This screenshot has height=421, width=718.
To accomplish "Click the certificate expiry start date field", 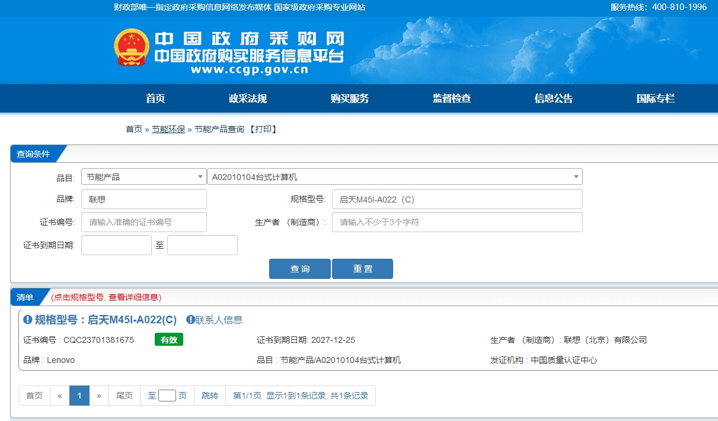I will click(116, 245).
